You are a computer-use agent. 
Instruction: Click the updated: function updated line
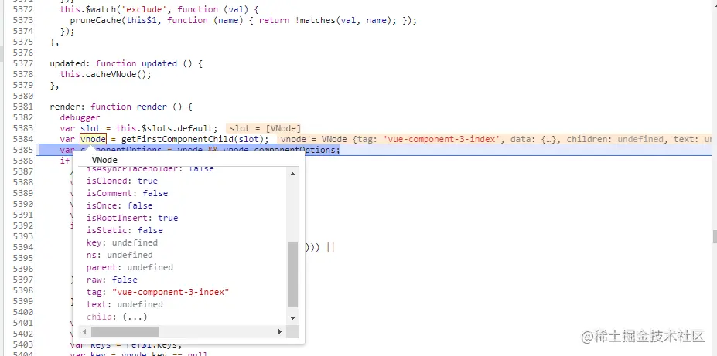pyautogui.click(x=126, y=63)
